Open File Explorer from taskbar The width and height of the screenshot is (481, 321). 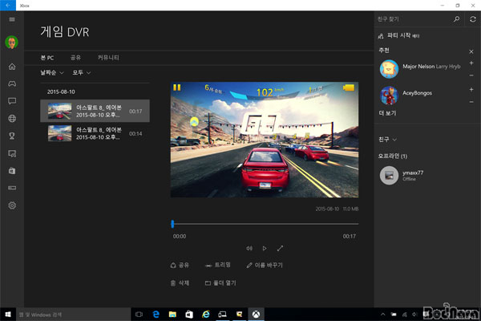172,315
